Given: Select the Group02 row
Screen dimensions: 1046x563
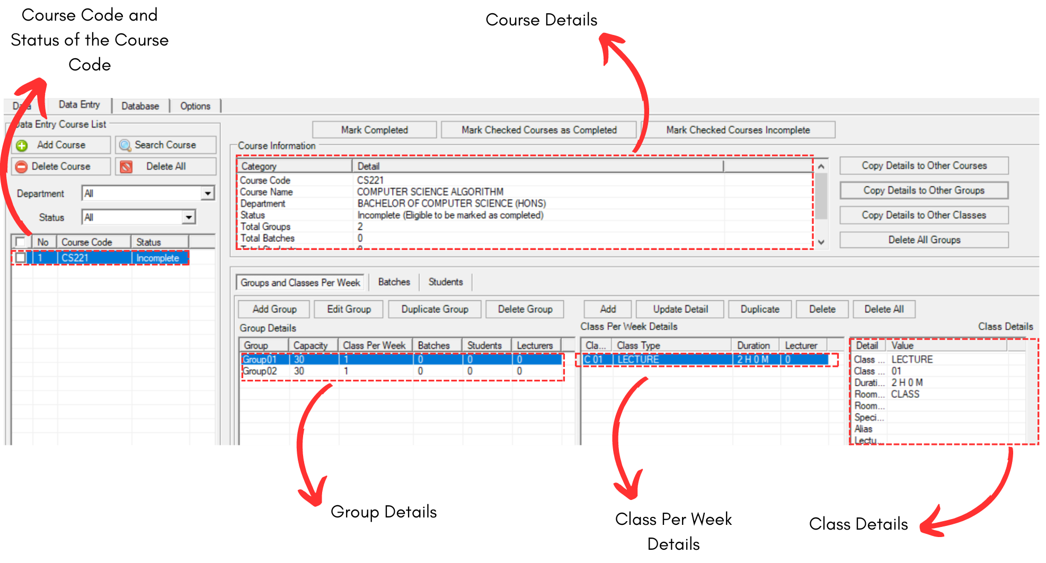Looking at the screenshot, I should 260,371.
